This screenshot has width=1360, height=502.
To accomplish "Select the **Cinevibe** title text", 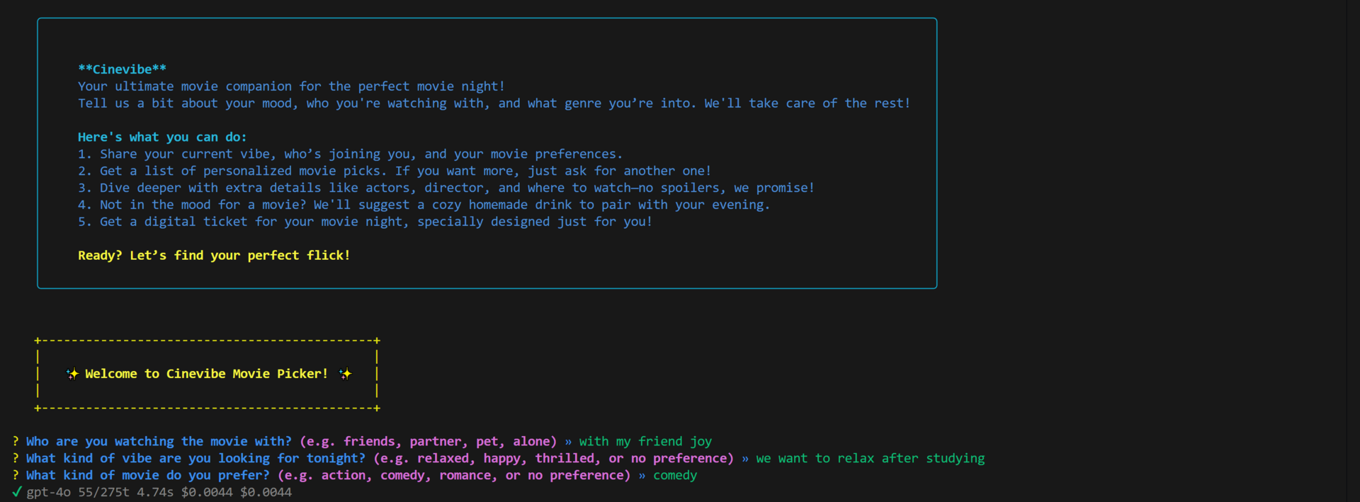I will (x=122, y=69).
